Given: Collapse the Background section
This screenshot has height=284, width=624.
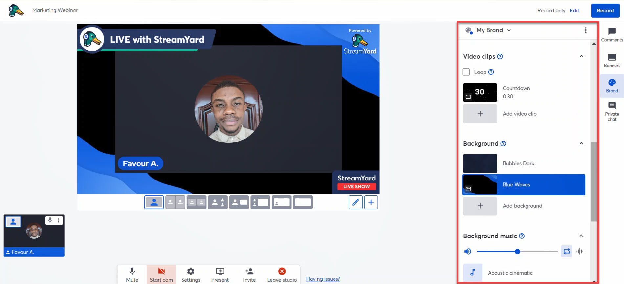Looking at the screenshot, I should click(581, 143).
